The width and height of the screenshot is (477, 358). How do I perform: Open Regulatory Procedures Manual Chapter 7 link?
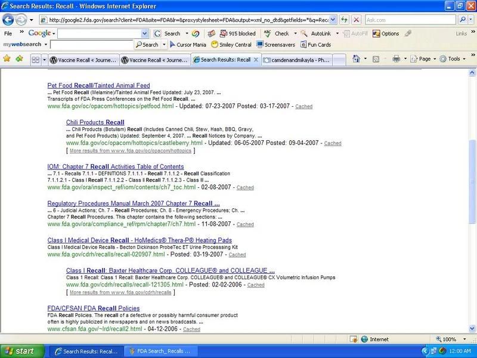tap(134, 203)
